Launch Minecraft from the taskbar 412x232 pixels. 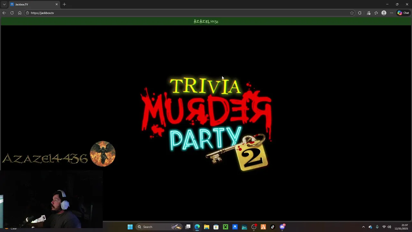(x=225, y=227)
